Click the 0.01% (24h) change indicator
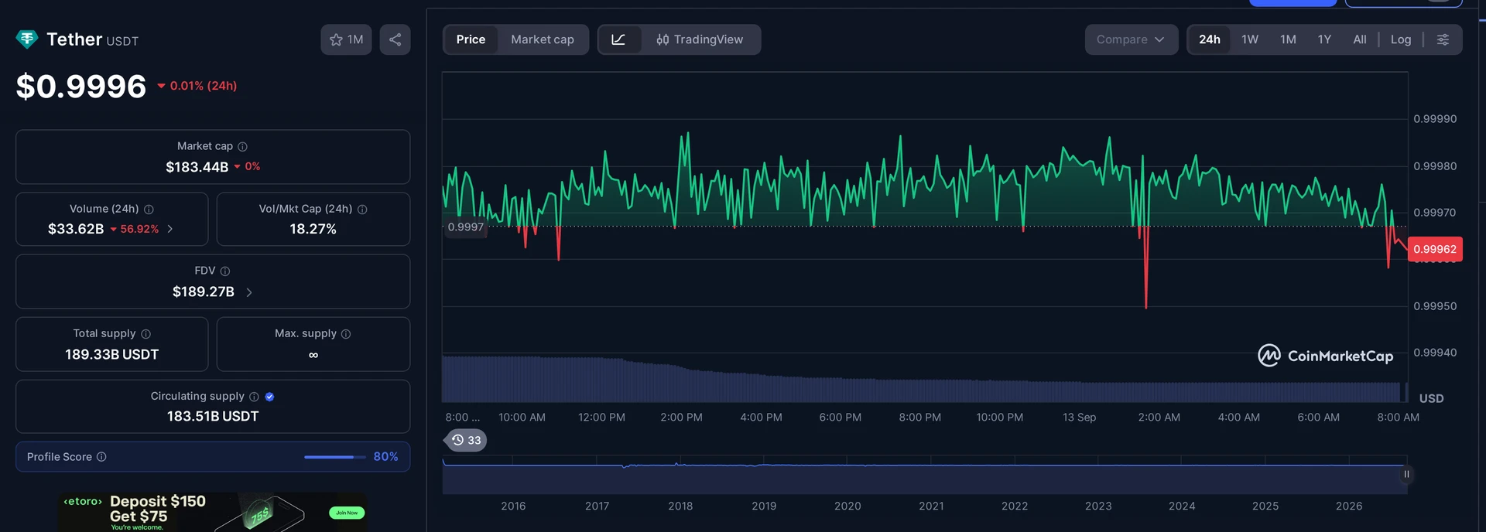The width and height of the screenshot is (1486, 532). coord(197,86)
